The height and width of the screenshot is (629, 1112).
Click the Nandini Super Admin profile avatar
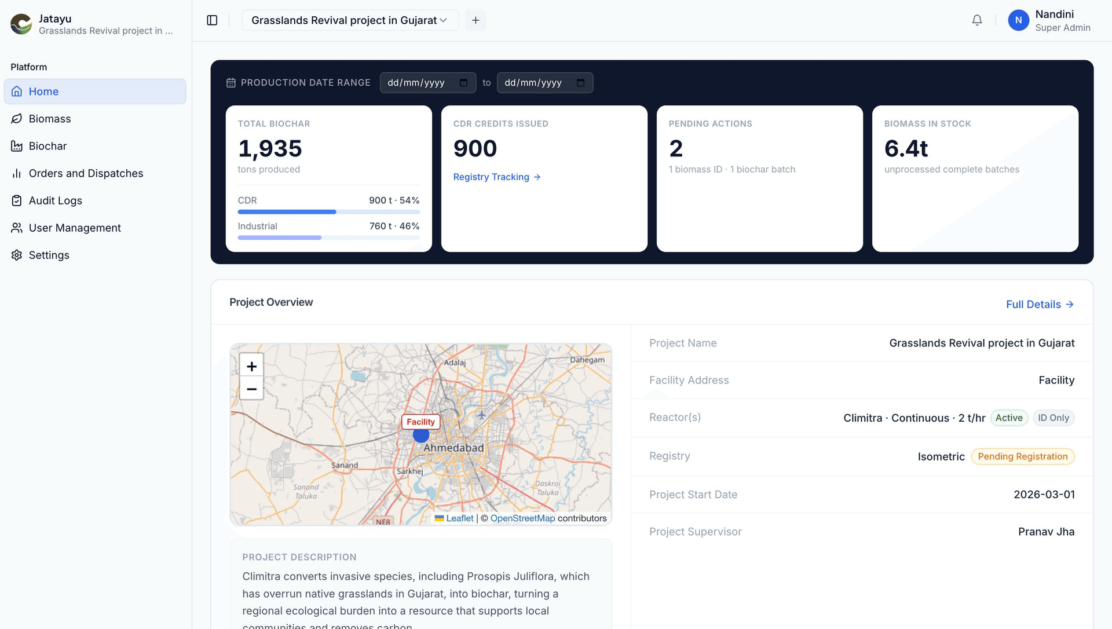pyautogui.click(x=1018, y=20)
